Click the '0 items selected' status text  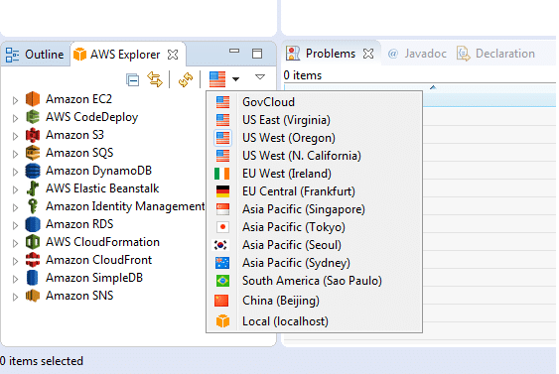pos(42,361)
